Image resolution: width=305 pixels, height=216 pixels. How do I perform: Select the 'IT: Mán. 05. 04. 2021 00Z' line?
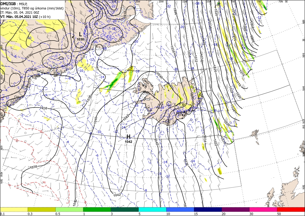click(20, 12)
